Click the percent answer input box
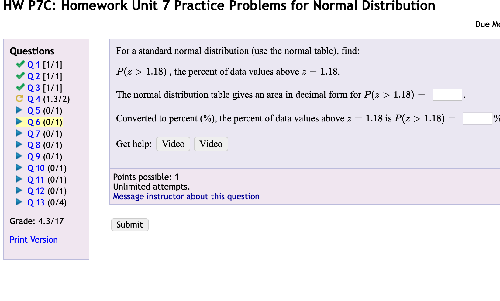 477,118
